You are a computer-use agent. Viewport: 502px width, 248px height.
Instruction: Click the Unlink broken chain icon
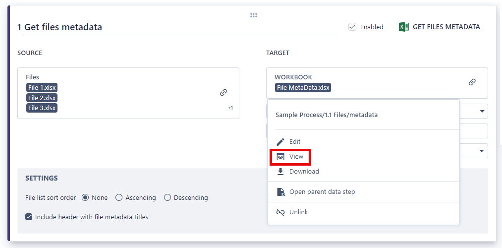[280, 212]
